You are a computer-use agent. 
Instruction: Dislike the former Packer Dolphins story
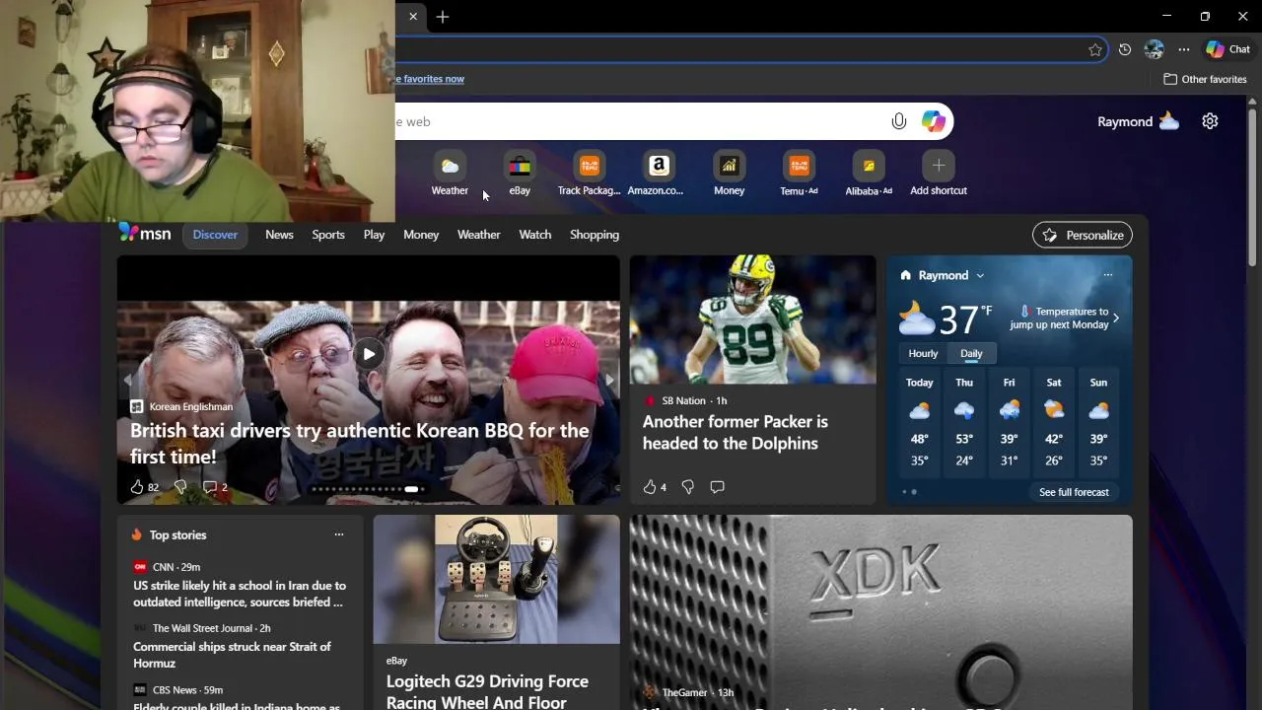click(x=688, y=487)
